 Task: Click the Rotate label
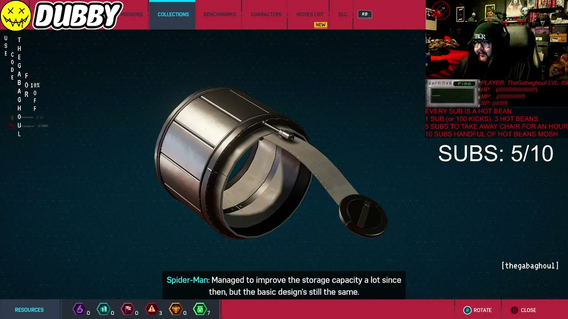click(x=482, y=310)
